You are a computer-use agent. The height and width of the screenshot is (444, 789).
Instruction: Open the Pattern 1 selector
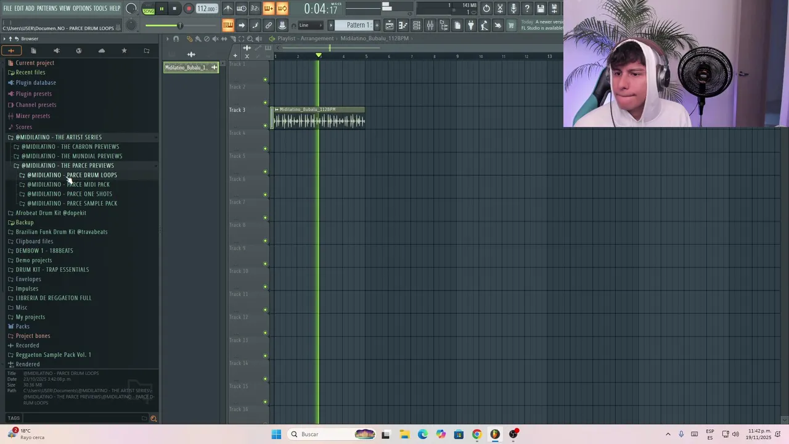pos(357,25)
